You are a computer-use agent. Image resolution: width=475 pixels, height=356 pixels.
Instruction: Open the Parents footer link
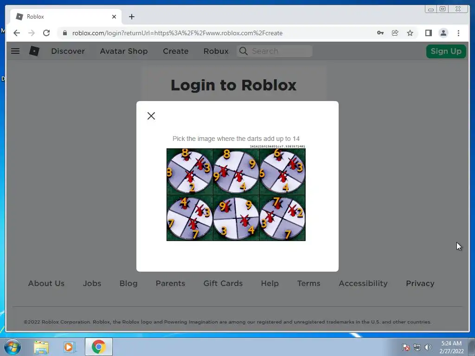170,283
